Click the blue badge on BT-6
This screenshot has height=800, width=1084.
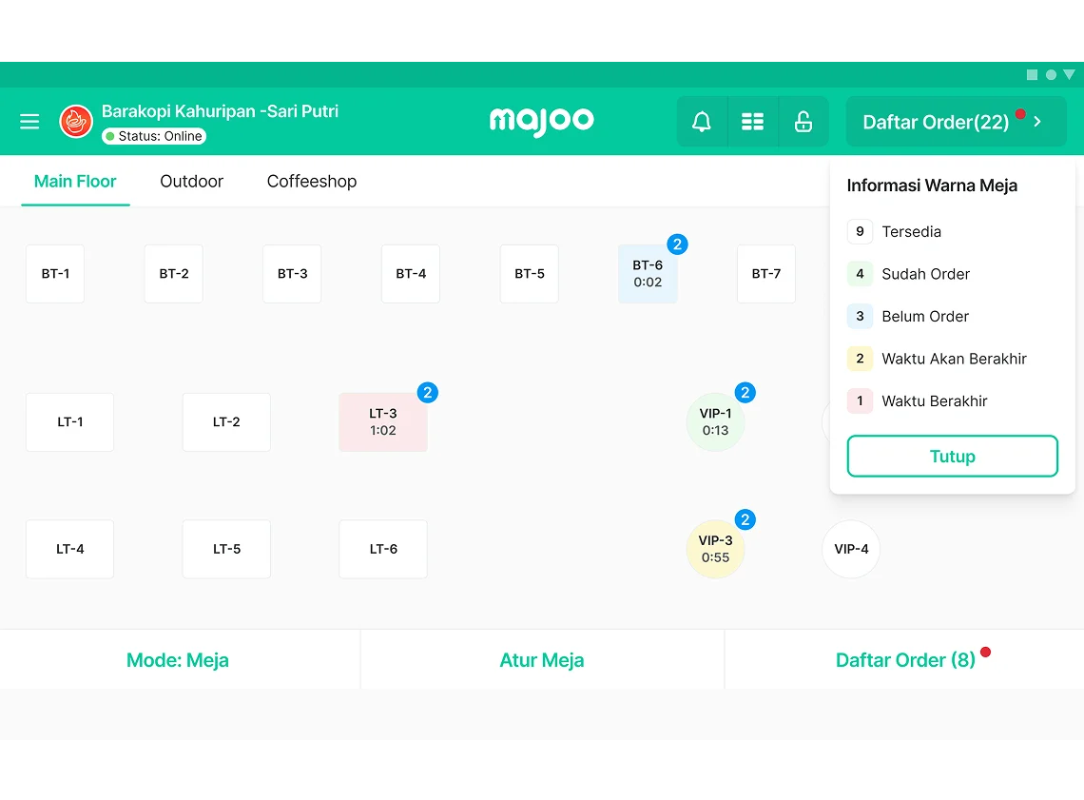click(677, 244)
